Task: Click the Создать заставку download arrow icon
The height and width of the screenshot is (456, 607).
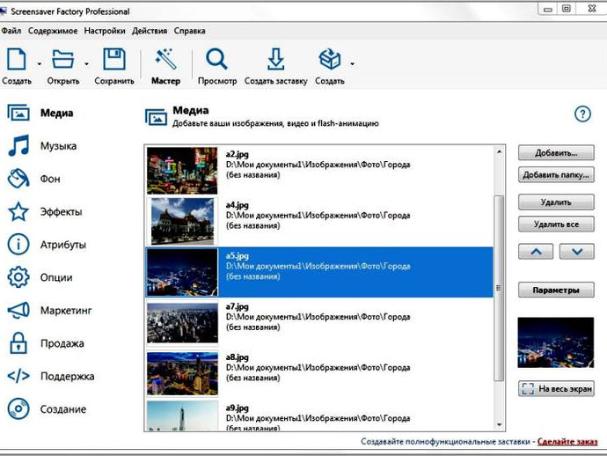Action: click(275, 59)
